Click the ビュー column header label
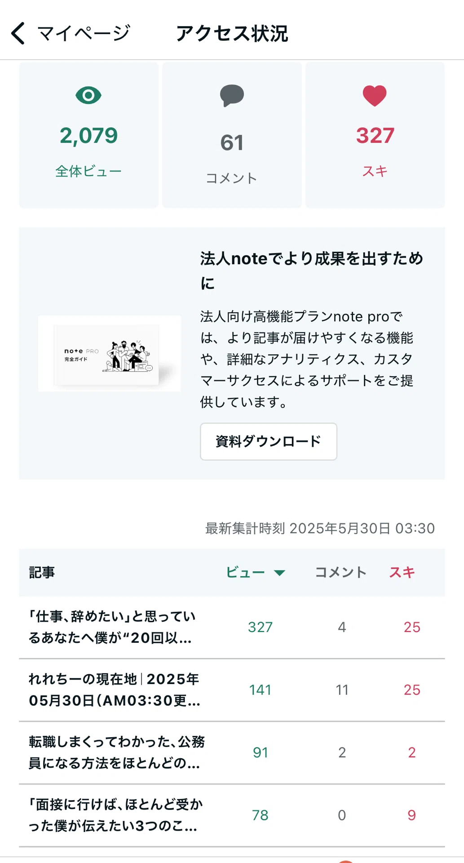Screen dimensions: 464x863 [x=245, y=572]
